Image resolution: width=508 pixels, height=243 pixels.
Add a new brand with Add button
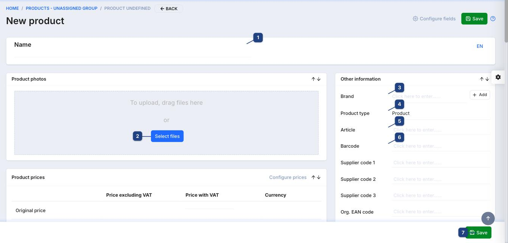click(480, 95)
